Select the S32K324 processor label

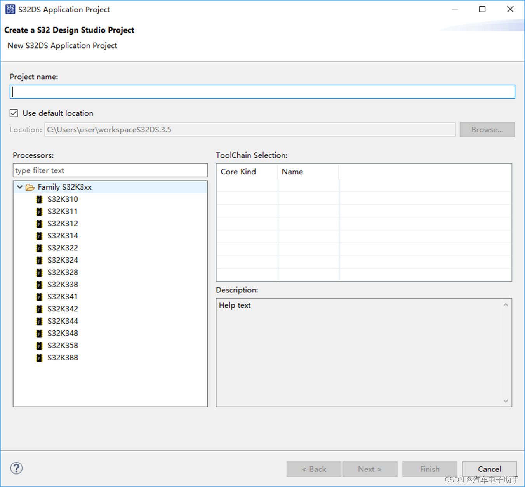63,260
